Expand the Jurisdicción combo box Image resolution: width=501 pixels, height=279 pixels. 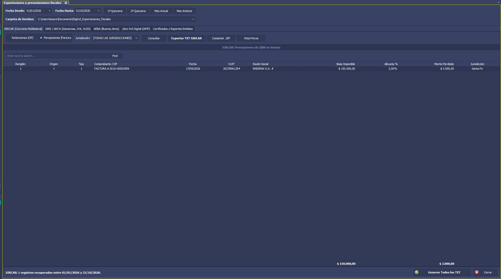(136, 38)
